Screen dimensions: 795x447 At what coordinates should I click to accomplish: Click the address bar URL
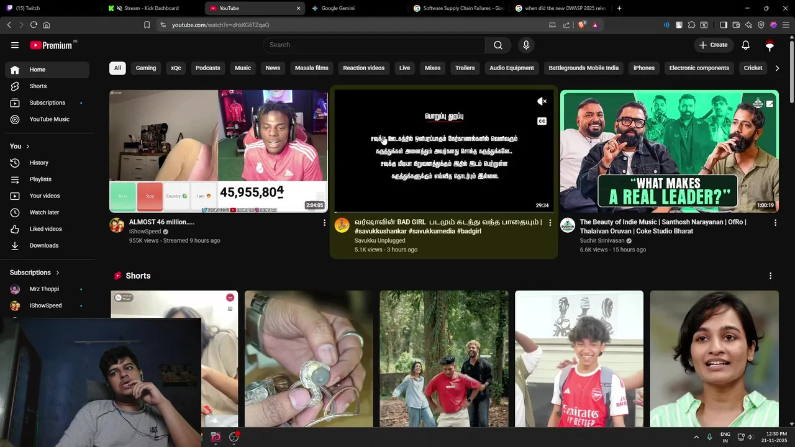click(220, 25)
